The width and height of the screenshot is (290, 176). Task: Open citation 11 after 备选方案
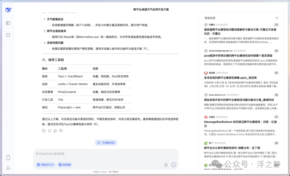tap(145, 49)
